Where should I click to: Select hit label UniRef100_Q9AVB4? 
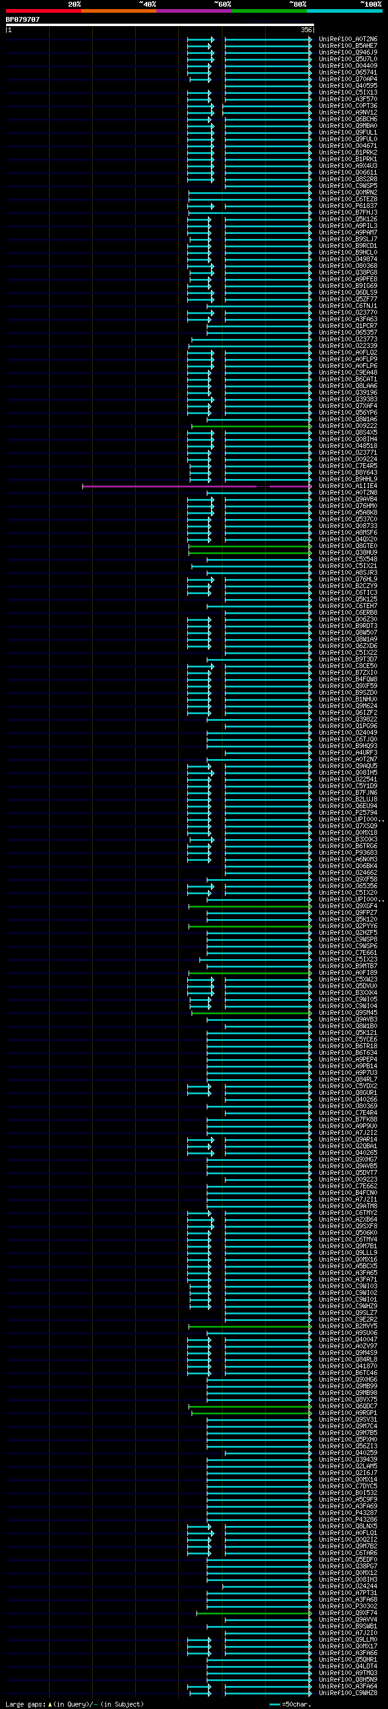coord(347,500)
